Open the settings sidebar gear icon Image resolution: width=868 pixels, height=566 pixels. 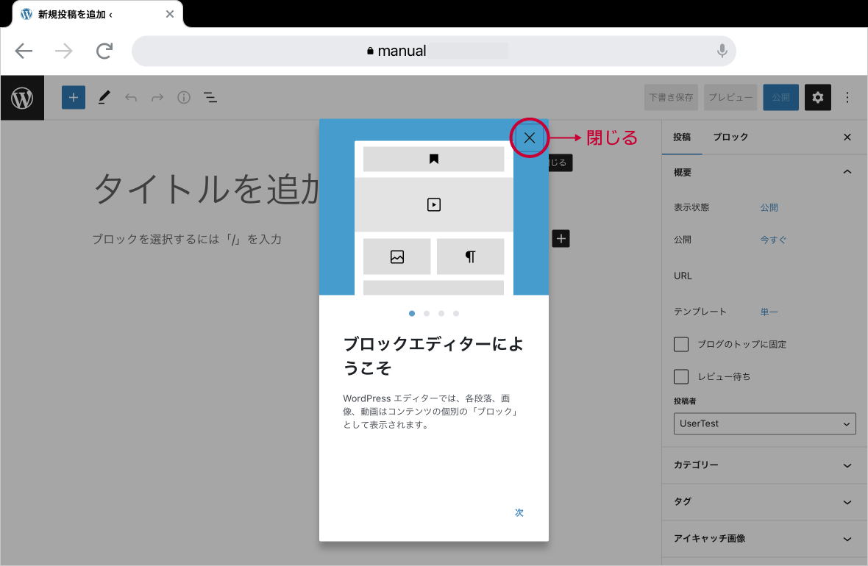[818, 97]
